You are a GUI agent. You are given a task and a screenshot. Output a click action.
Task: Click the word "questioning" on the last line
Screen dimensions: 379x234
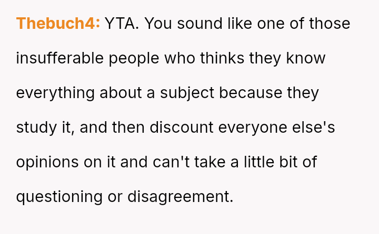tap(60, 197)
